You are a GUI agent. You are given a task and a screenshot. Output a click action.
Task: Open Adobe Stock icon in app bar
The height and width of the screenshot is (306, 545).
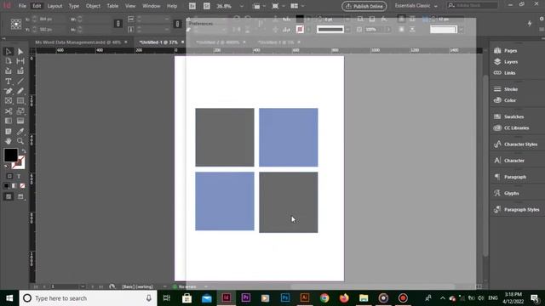(207, 6)
